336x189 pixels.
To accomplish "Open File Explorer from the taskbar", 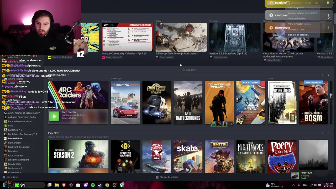I will coord(57,185).
